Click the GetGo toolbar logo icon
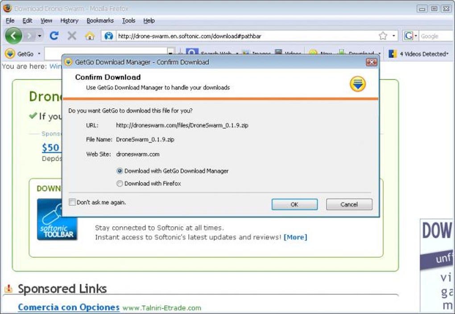The image size is (455, 314). click(10, 53)
